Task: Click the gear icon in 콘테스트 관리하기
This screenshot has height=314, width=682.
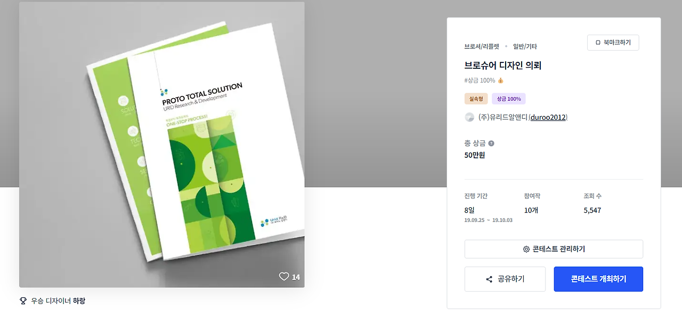Action: (526, 249)
